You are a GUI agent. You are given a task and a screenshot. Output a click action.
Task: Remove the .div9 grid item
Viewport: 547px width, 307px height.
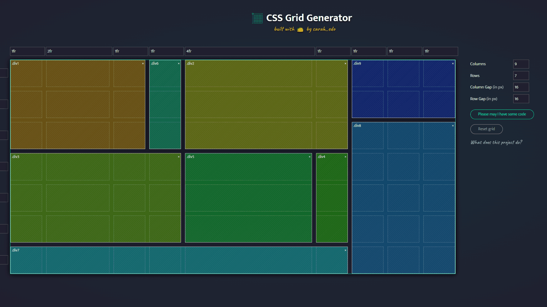coord(452,64)
